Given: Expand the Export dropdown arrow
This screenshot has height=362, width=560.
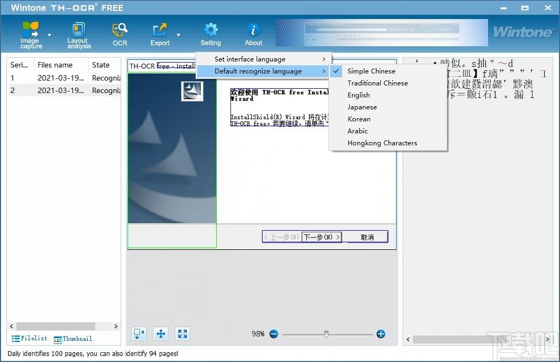Looking at the screenshot, I should click(x=178, y=35).
